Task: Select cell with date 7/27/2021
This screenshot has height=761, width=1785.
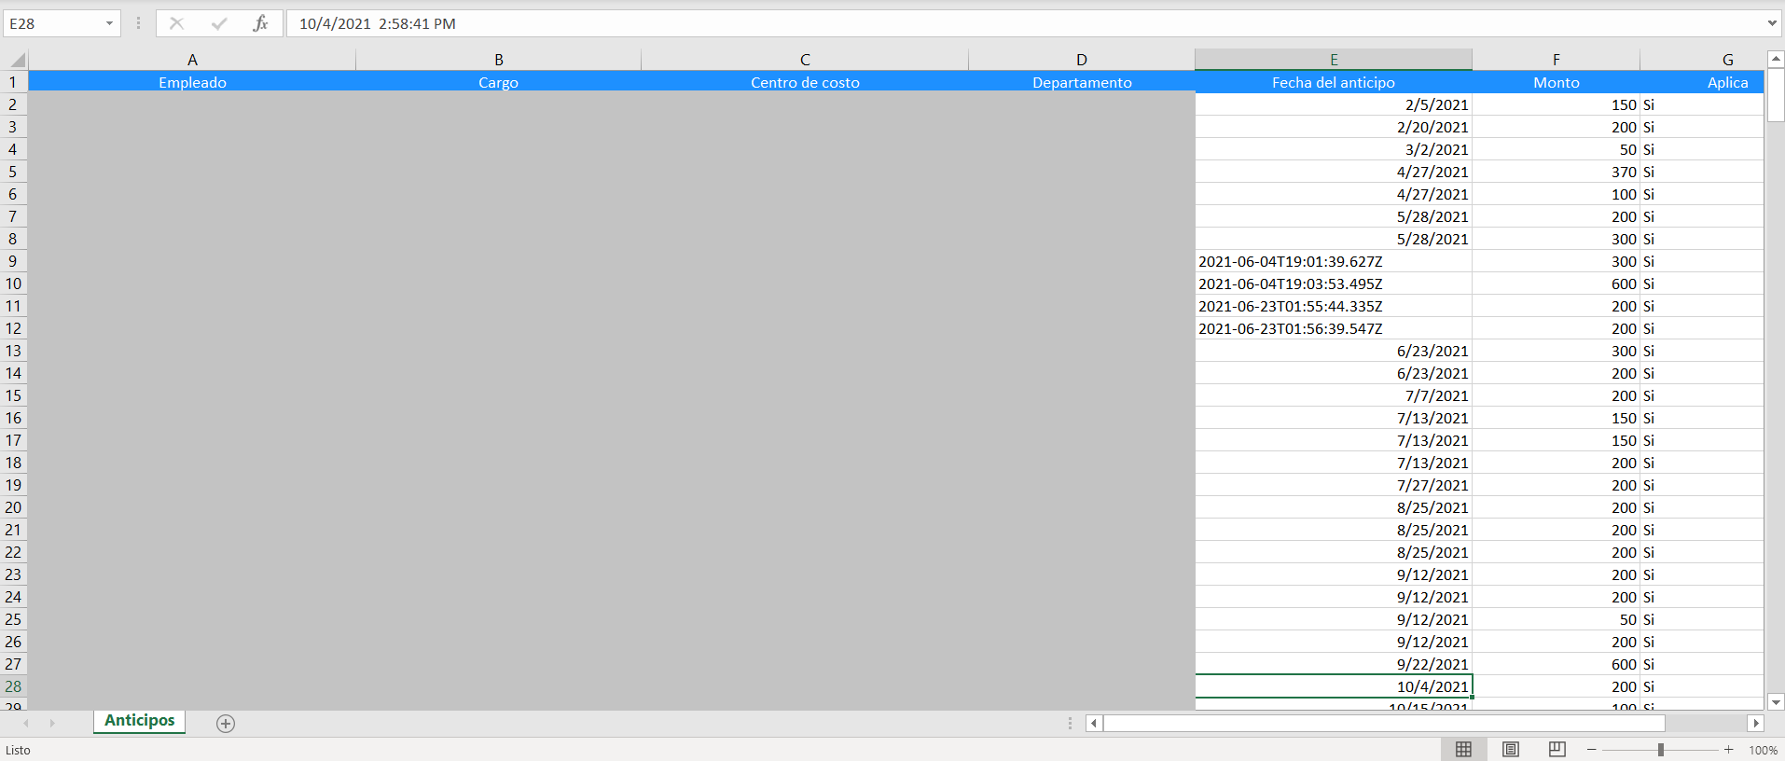Action: coord(1334,485)
